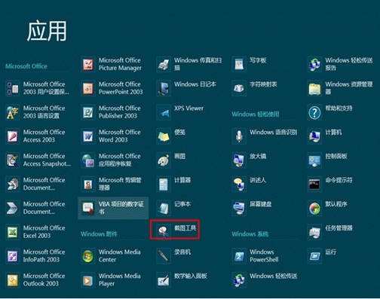Launch Windows 语音识别 microphone icon

(x=239, y=136)
